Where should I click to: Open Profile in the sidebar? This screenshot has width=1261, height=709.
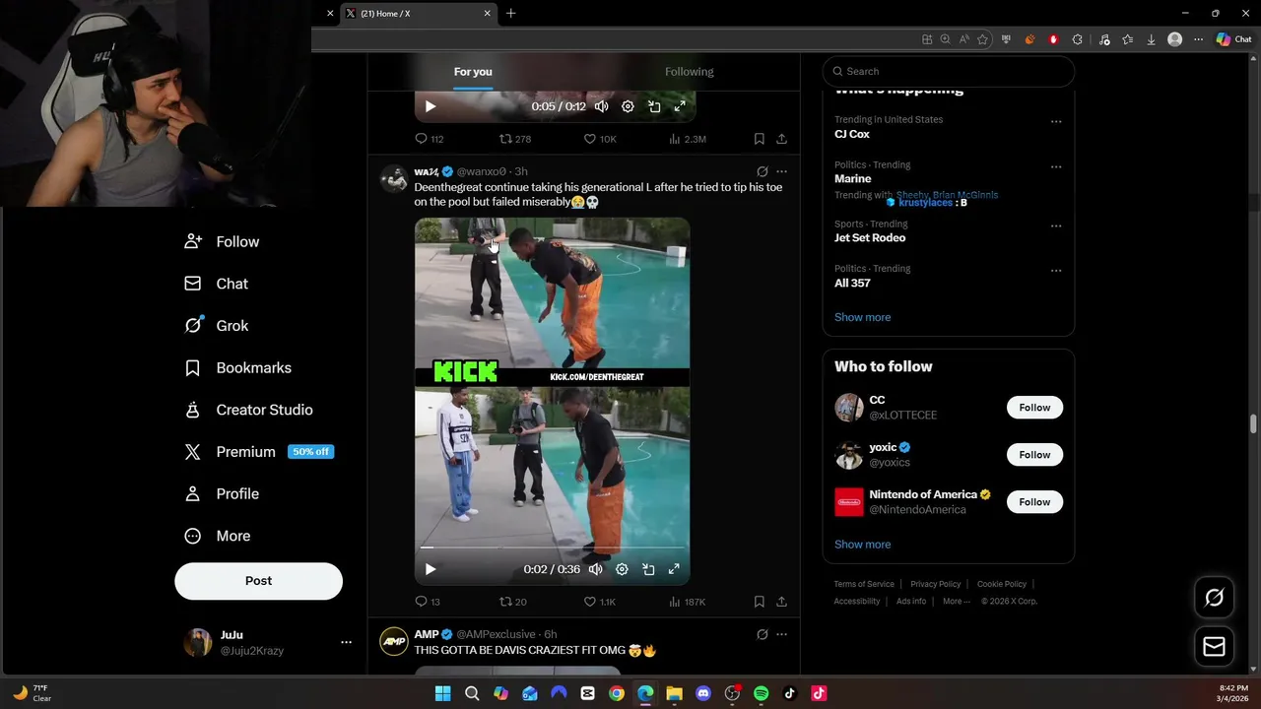223,493
